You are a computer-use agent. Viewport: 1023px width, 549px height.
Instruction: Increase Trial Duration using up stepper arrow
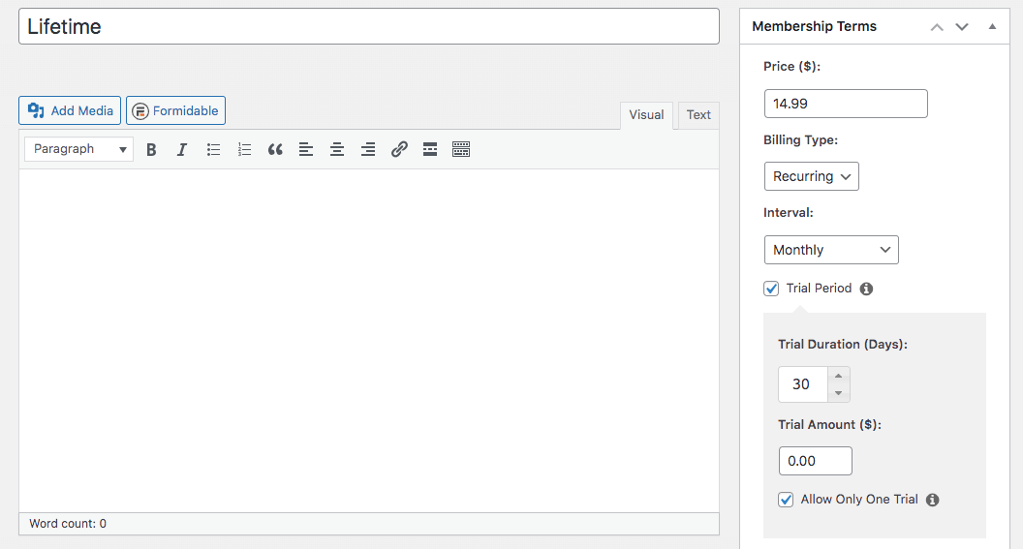coord(838,376)
